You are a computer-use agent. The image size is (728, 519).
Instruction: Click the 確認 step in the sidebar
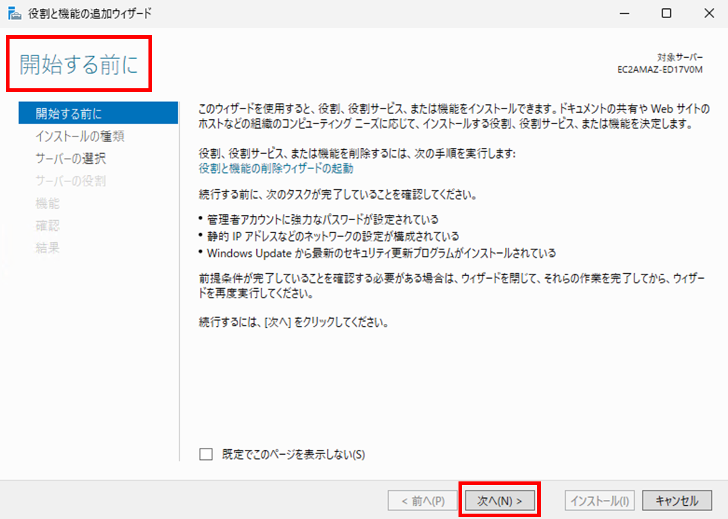click(x=48, y=226)
